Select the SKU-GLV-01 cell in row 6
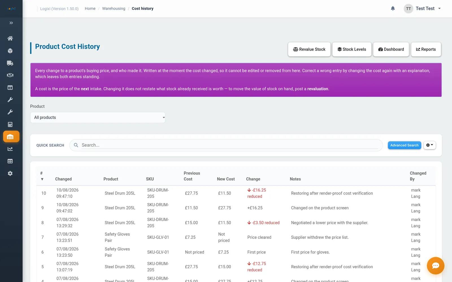This screenshot has width=452, height=282. (158, 252)
